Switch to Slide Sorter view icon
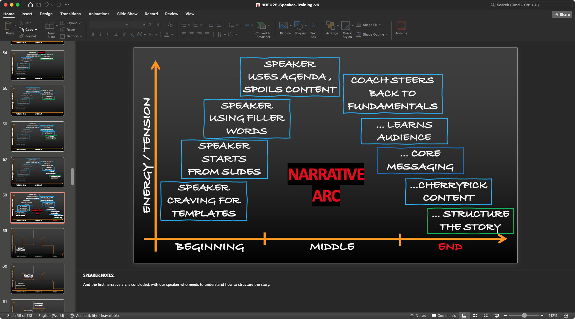Image resolution: width=575 pixels, height=319 pixels. (x=475, y=316)
